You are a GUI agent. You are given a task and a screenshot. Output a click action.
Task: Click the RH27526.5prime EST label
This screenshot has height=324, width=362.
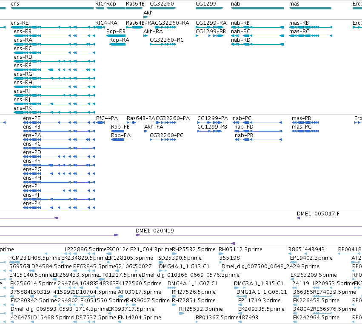pos(194,292)
